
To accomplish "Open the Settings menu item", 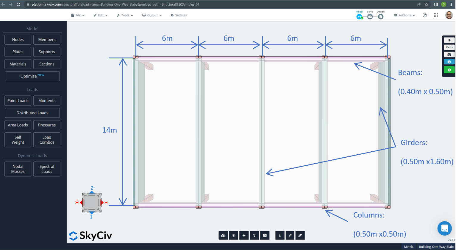I will [179, 15].
